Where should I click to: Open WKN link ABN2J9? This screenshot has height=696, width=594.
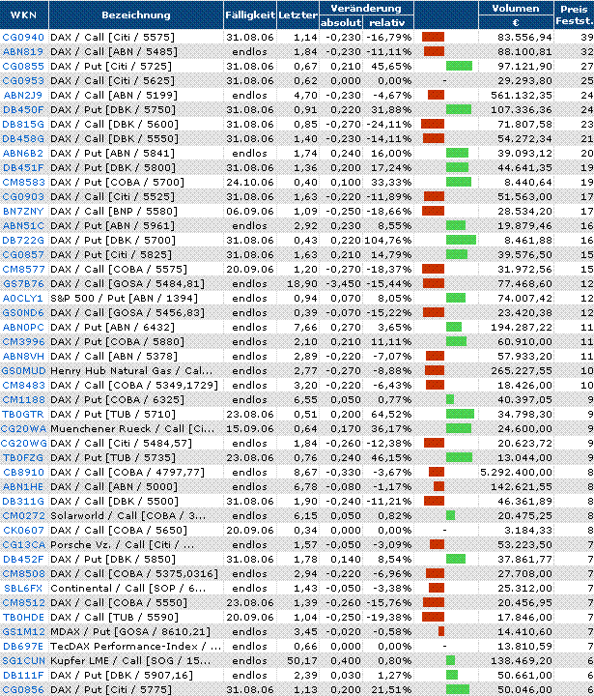[23, 96]
